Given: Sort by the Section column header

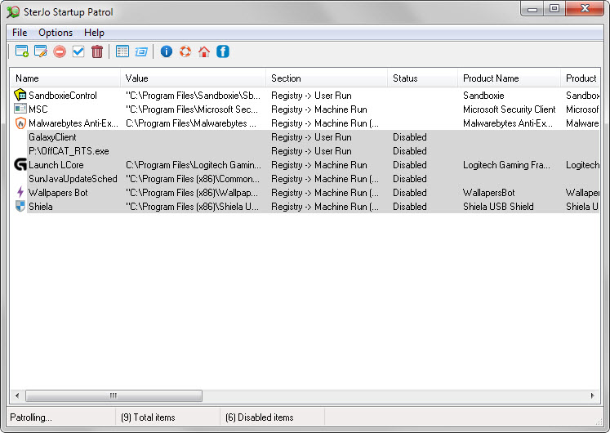Looking at the screenshot, I should point(327,78).
